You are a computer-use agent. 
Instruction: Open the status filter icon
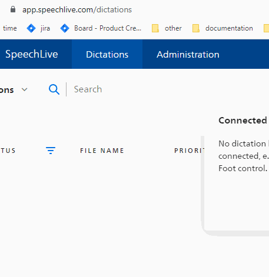pyautogui.click(x=51, y=151)
